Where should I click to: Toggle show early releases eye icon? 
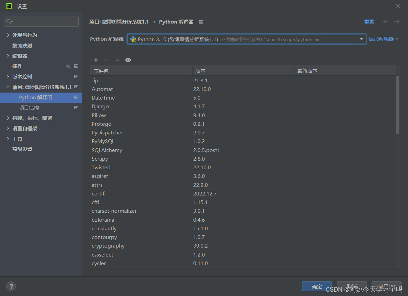click(x=128, y=60)
